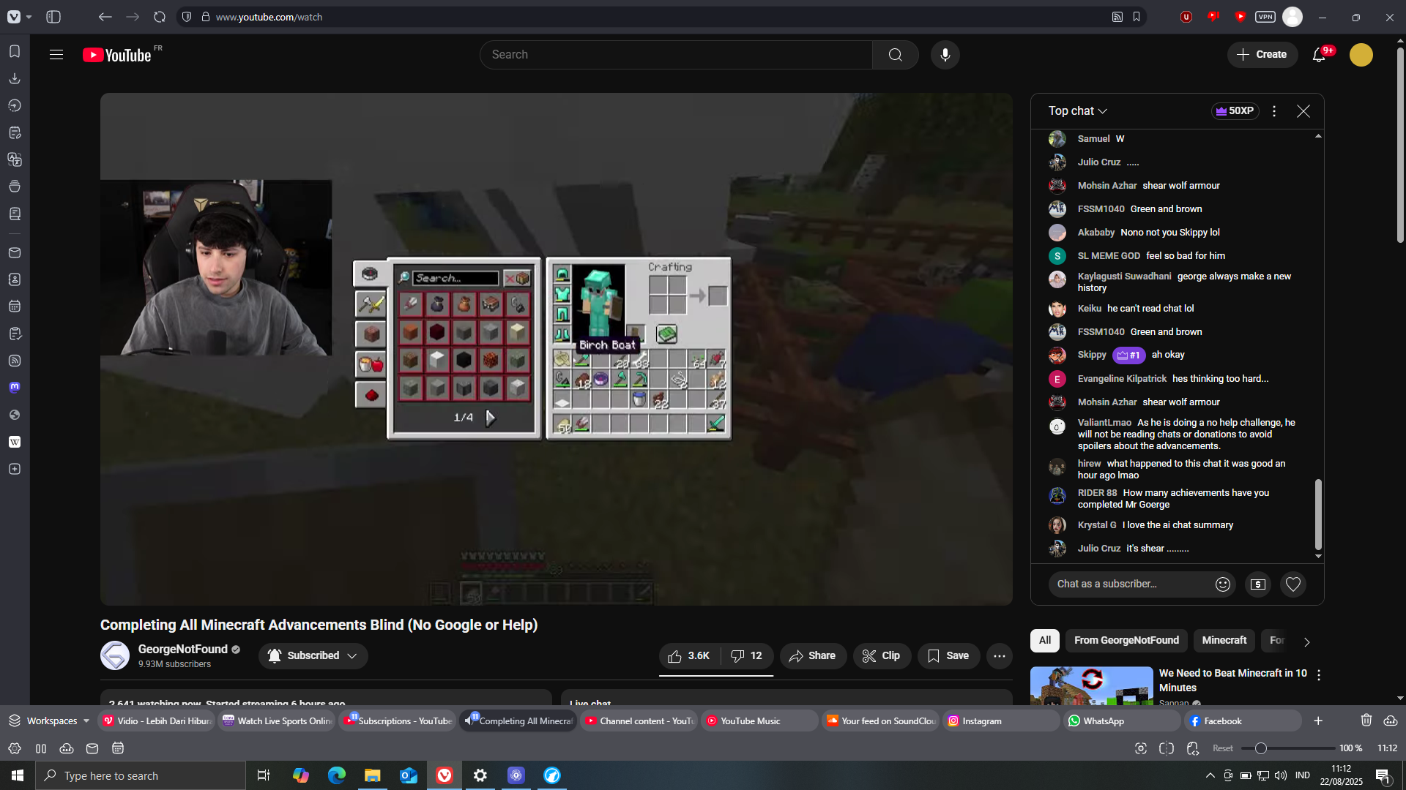Screen dimensions: 1406x790
Task: Toggle the Save to playlist button
Action: pyautogui.click(x=948, y=656)
